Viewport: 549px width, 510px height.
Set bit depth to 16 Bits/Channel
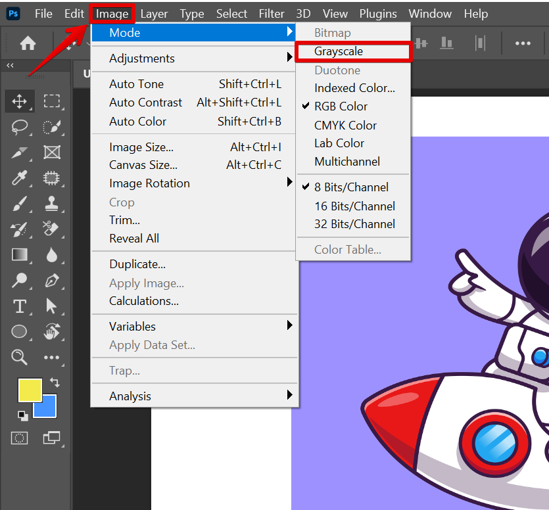(x=354, y=206)
